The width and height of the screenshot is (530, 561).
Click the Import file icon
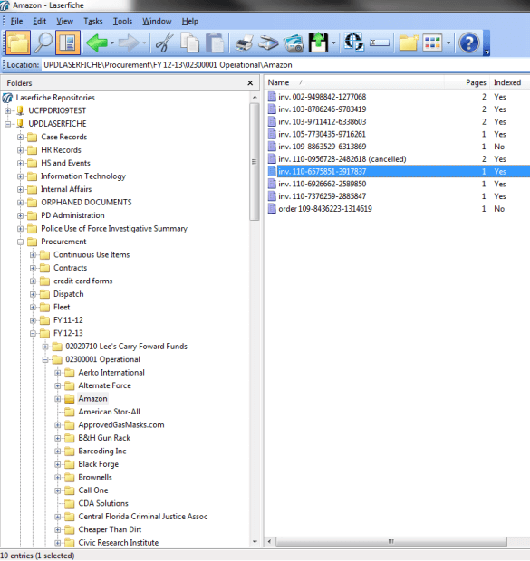coord(318,43)
